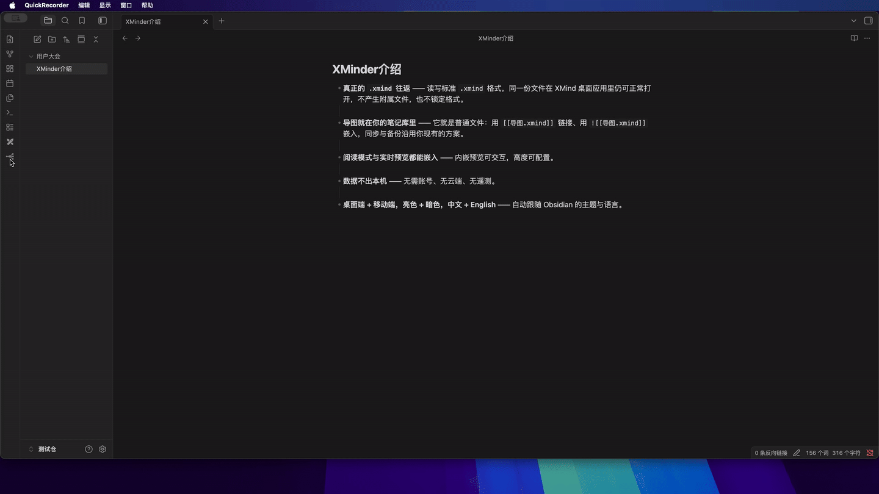Select XMinder介绍 in file explorer
Screen dimensions: 879x494
pyautogui.click(x=67, y=69)
